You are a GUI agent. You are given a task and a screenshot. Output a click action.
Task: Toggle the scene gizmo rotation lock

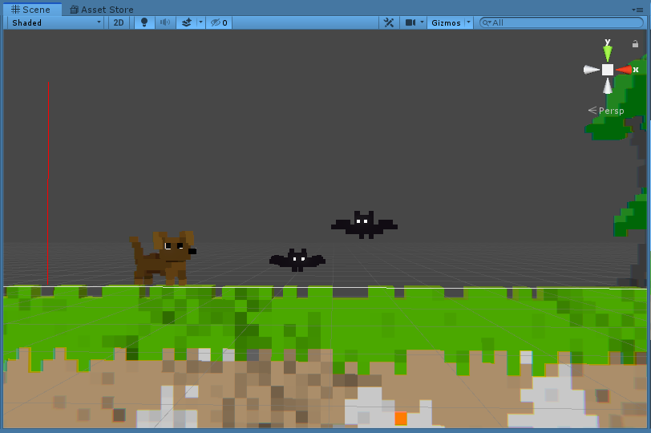tap(636, 44)
